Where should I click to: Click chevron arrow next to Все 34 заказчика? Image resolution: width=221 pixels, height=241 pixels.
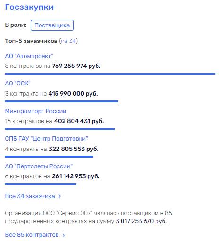click(x=60, y=196)
